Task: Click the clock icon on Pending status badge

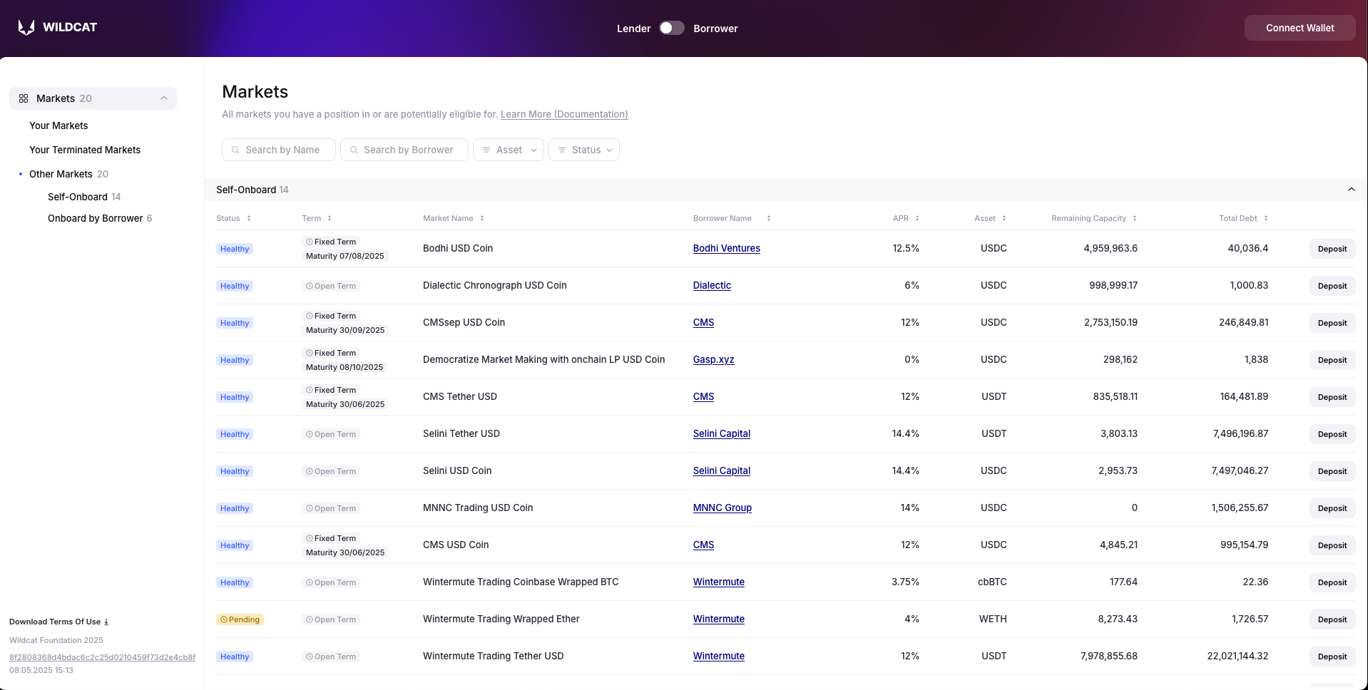Action: [224, 619]
